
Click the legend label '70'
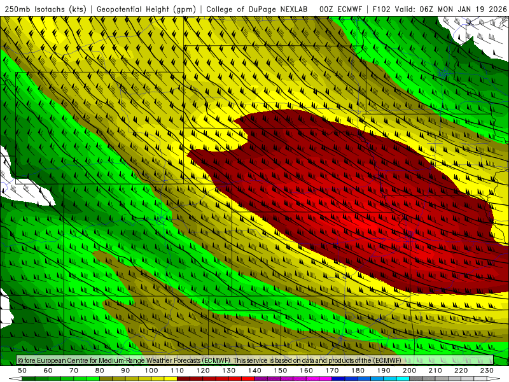click(x=74, y=371)
